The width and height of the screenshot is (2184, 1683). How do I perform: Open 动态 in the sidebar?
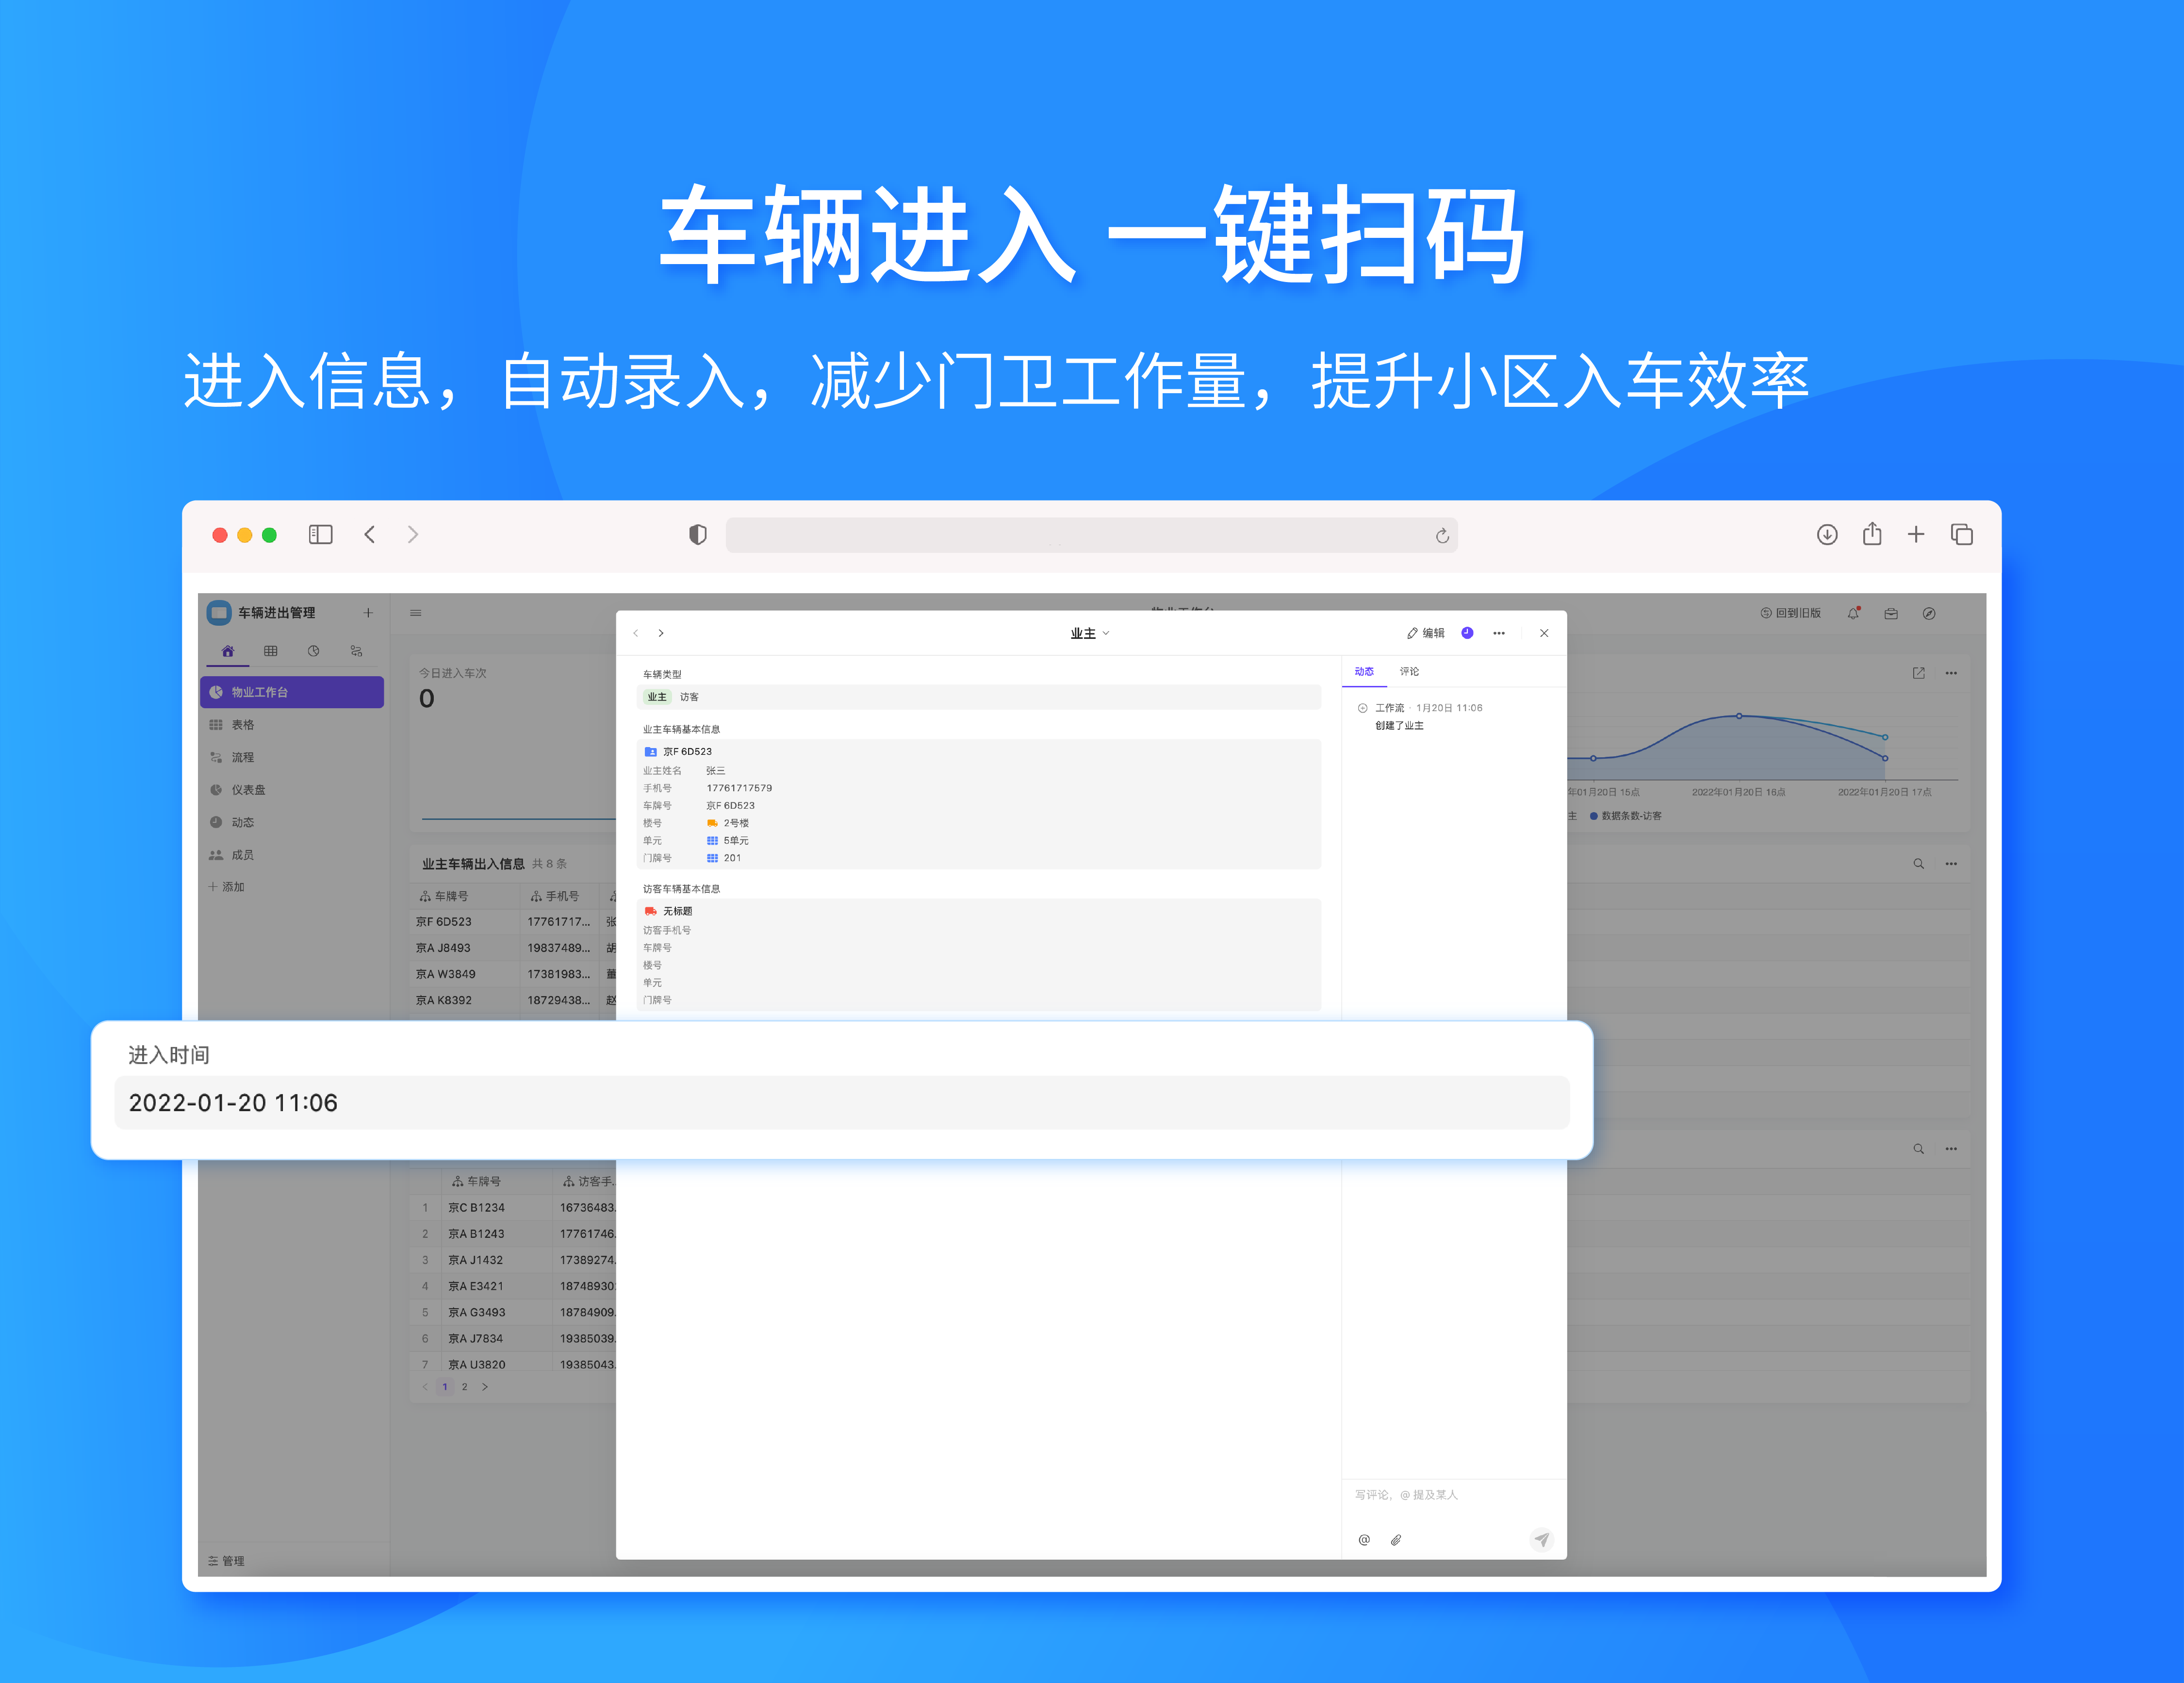292,822
